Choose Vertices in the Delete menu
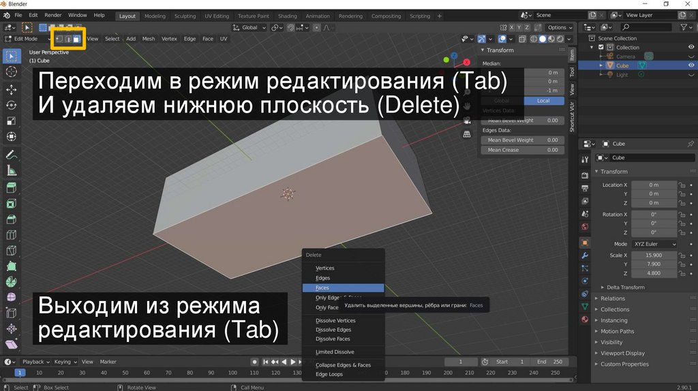698x391 pixels. (344, 268)
